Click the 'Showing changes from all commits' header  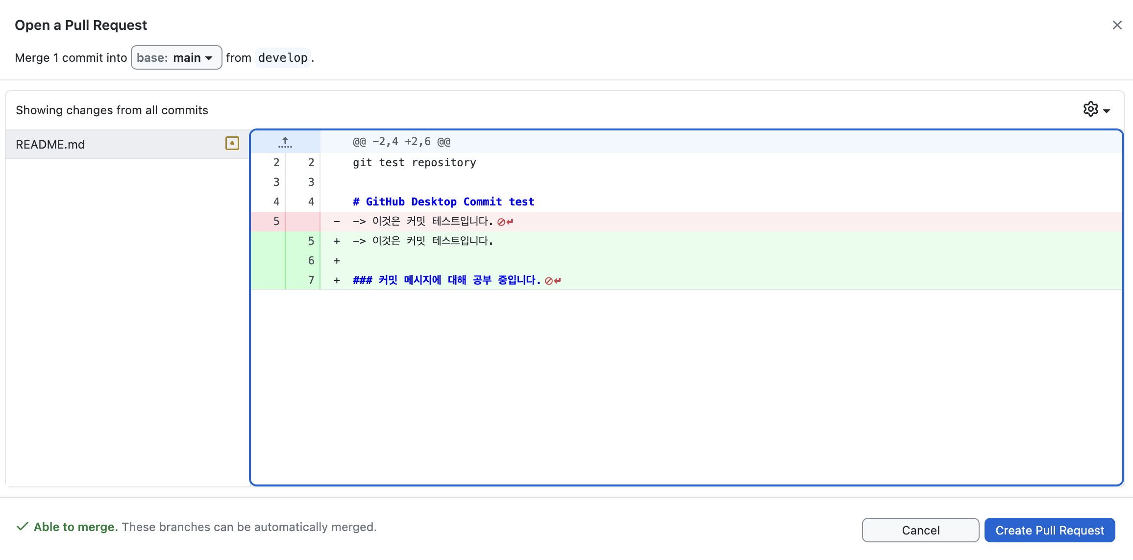pos(112,110)
